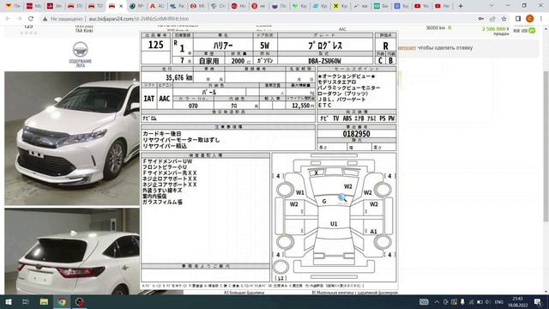Switch to the first YouTube tab
This screenshot has height=309, width=549.
click(422, 6)
